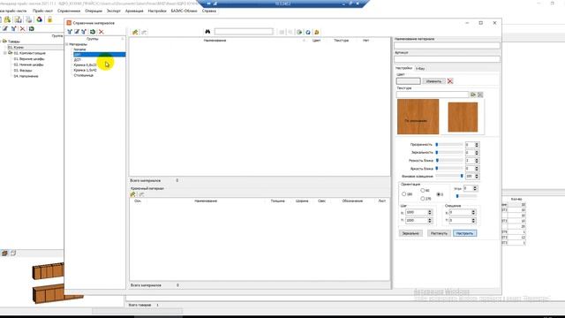Click red X to clear color
Viewport: 565px width, 318px height.
(450, 81)
